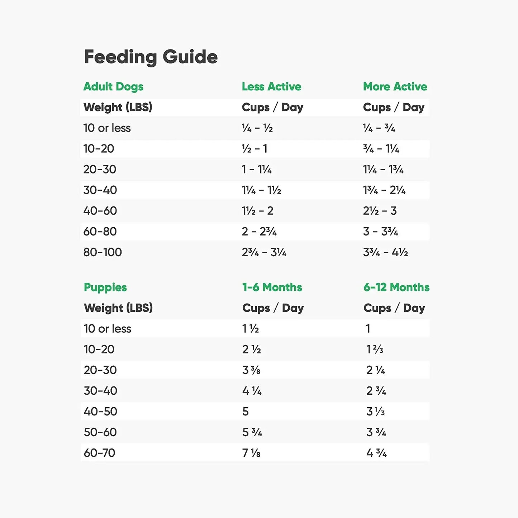Click the Adult Dogs Weight (LBS) header

pos(118,108)
